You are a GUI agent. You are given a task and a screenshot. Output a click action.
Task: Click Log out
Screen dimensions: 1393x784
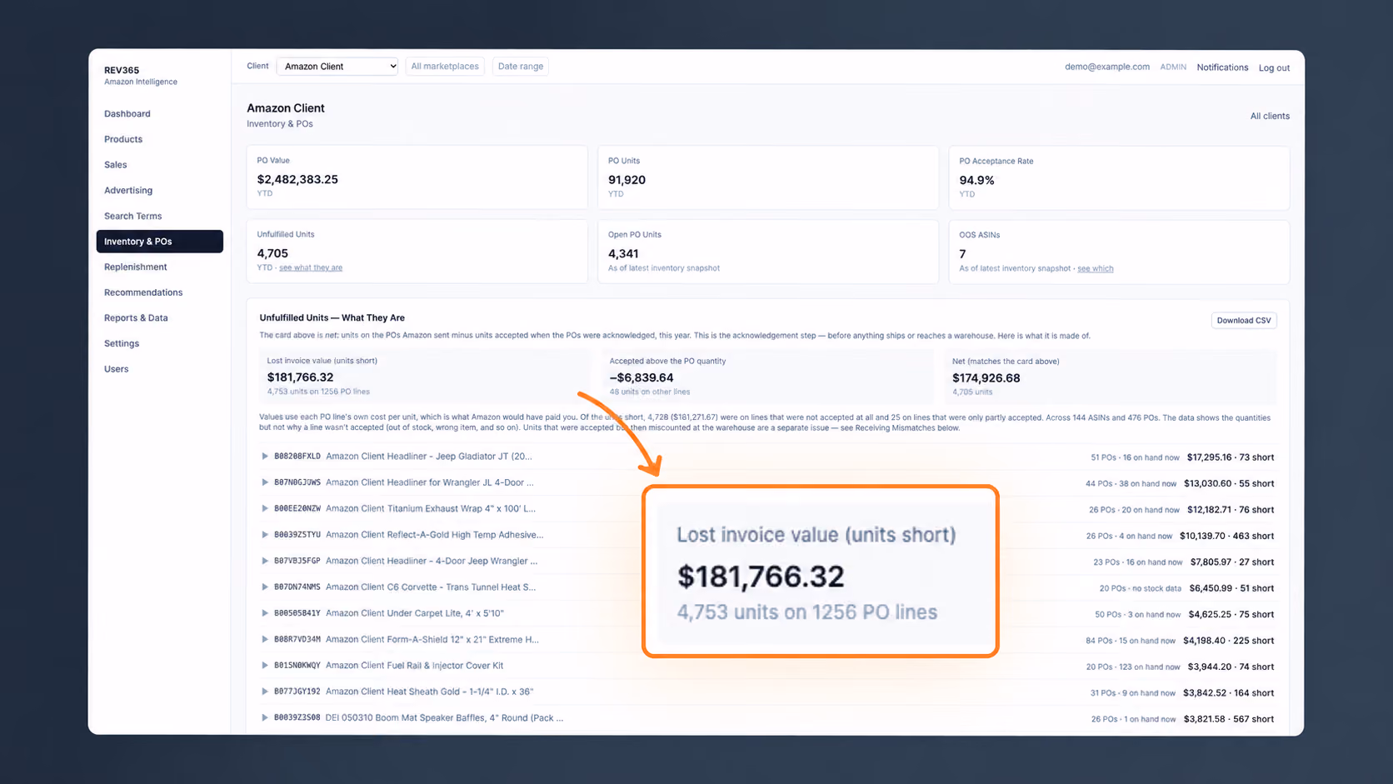(1274, 67)
